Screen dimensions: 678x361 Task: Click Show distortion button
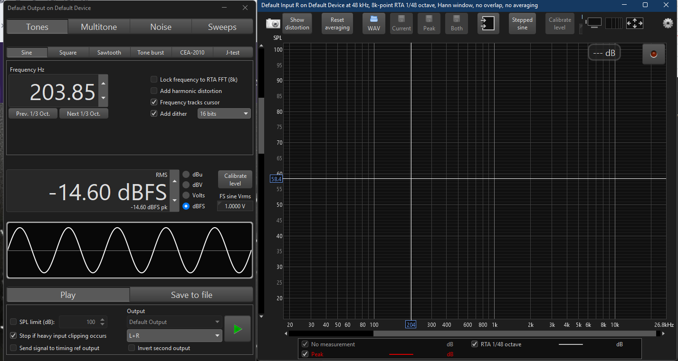(x=297, y=23)
